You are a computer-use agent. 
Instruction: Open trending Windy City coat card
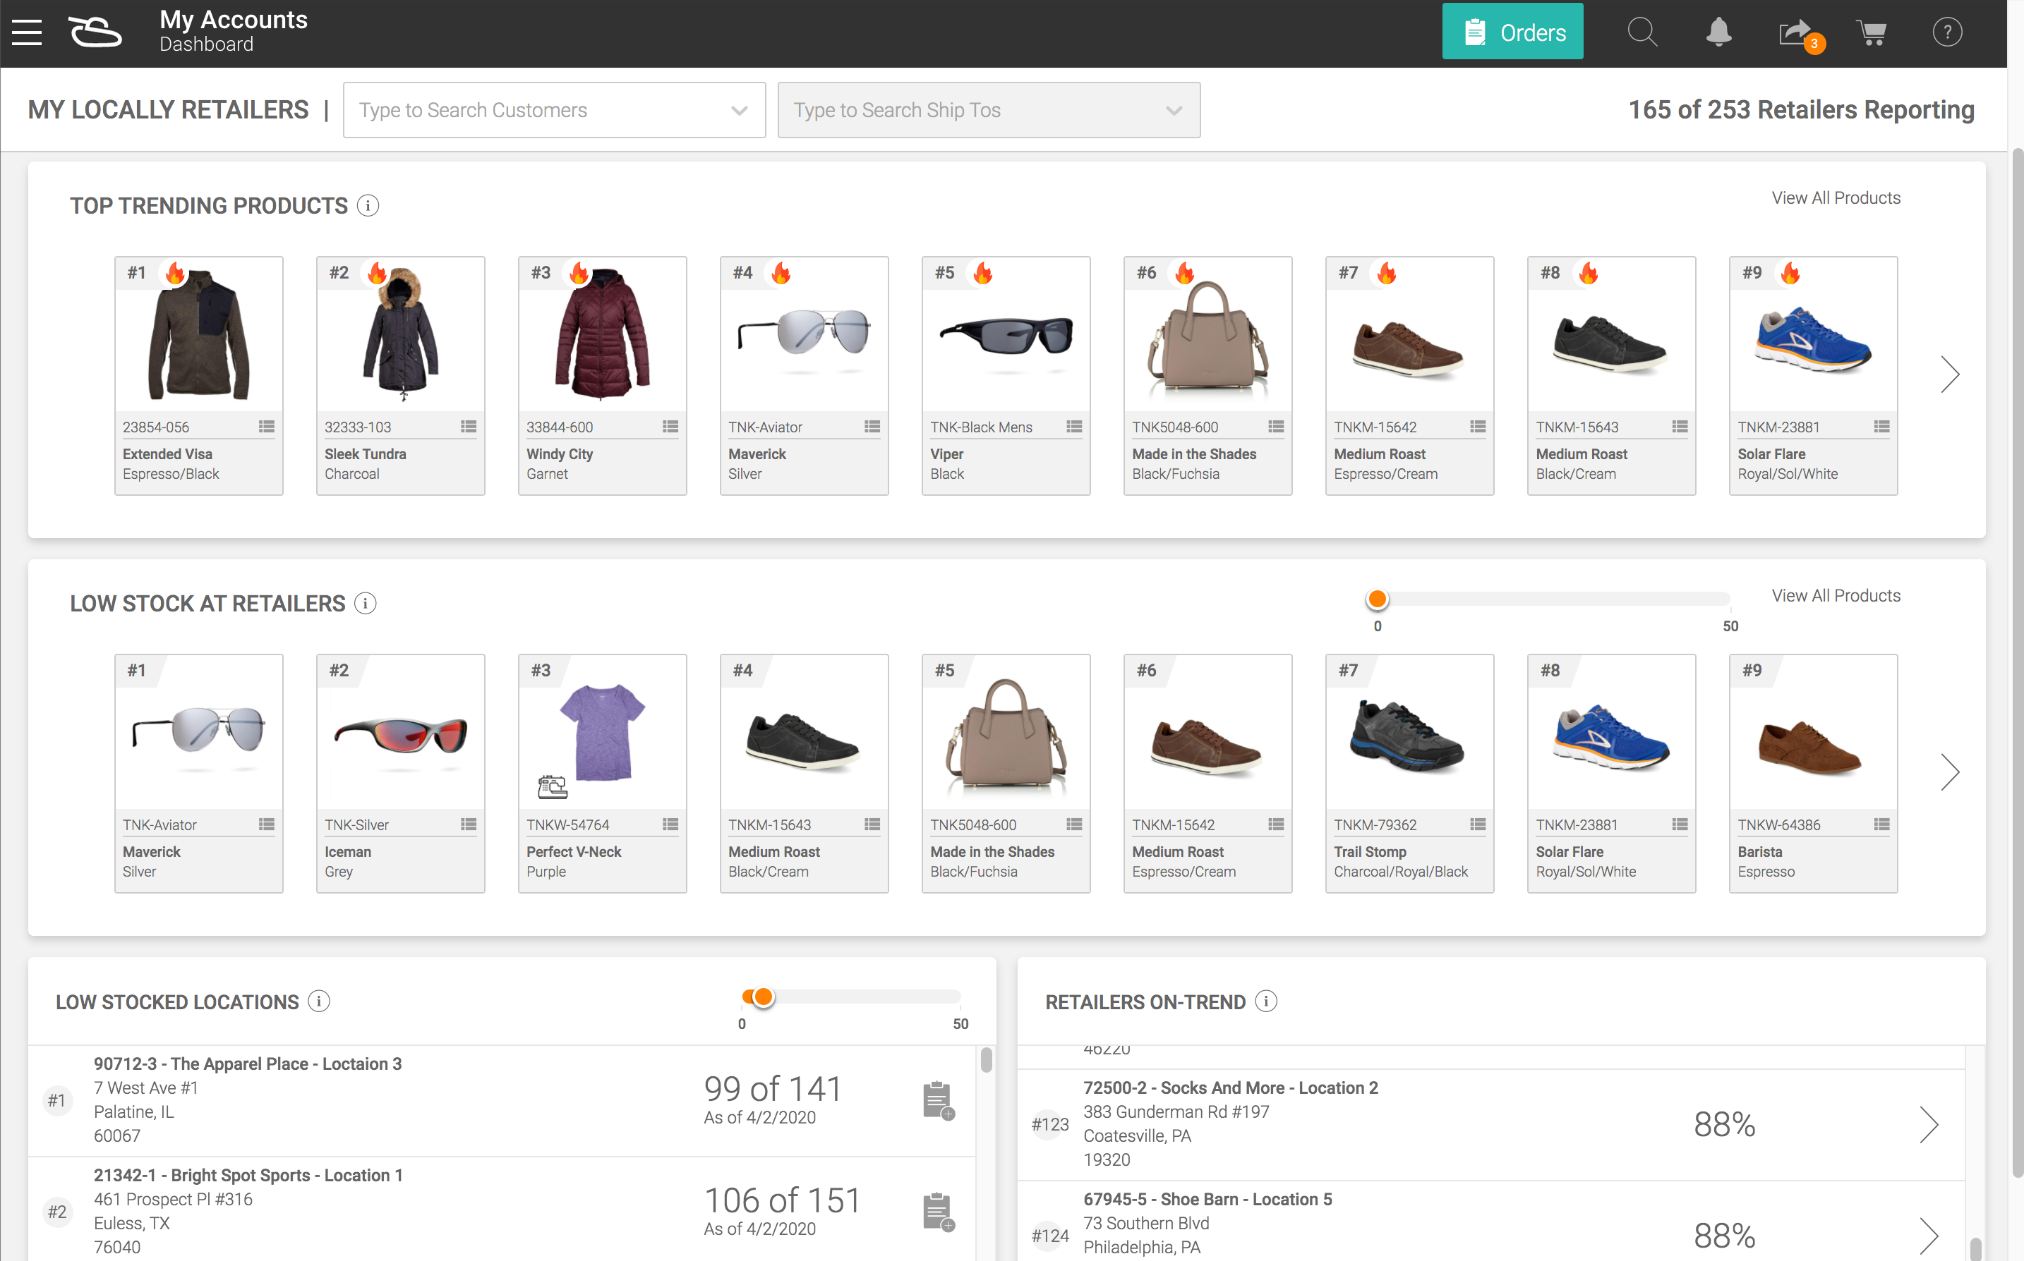click(603, 376)
